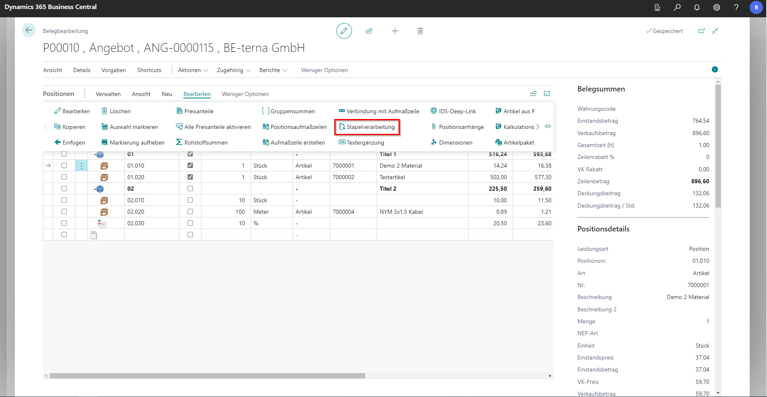This screenshot has height=397, width=767.
Task: Click the plus icon to create new
Action: point(395,31)
